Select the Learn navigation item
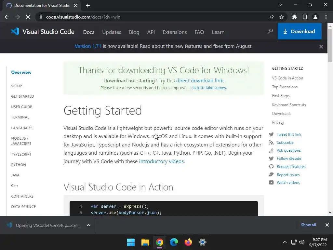The width and height of the screenshot is (333, 250). coord(218,32)
